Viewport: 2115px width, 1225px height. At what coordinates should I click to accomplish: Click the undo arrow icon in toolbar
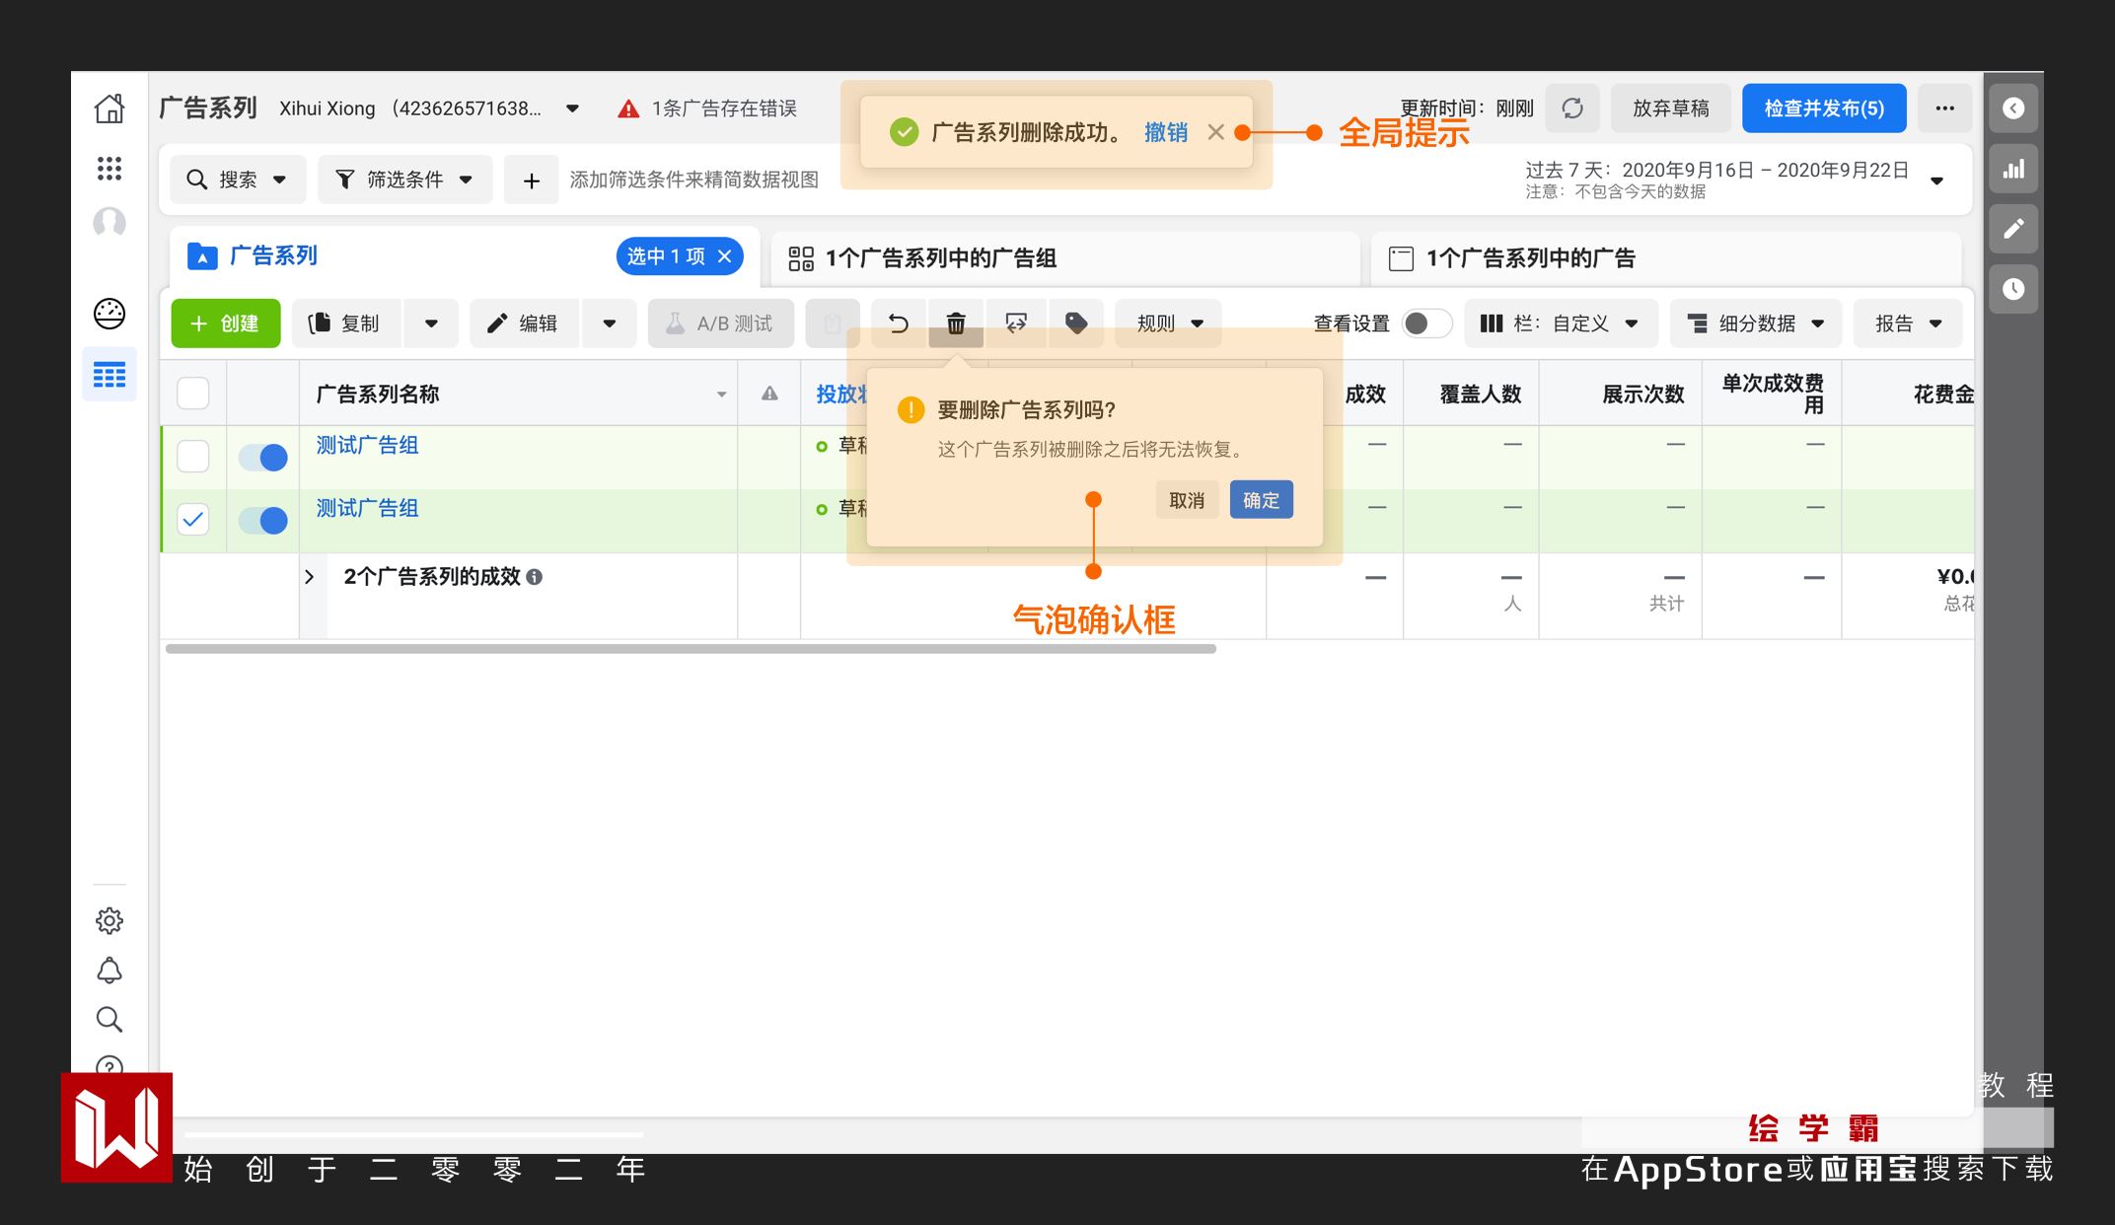898,324
